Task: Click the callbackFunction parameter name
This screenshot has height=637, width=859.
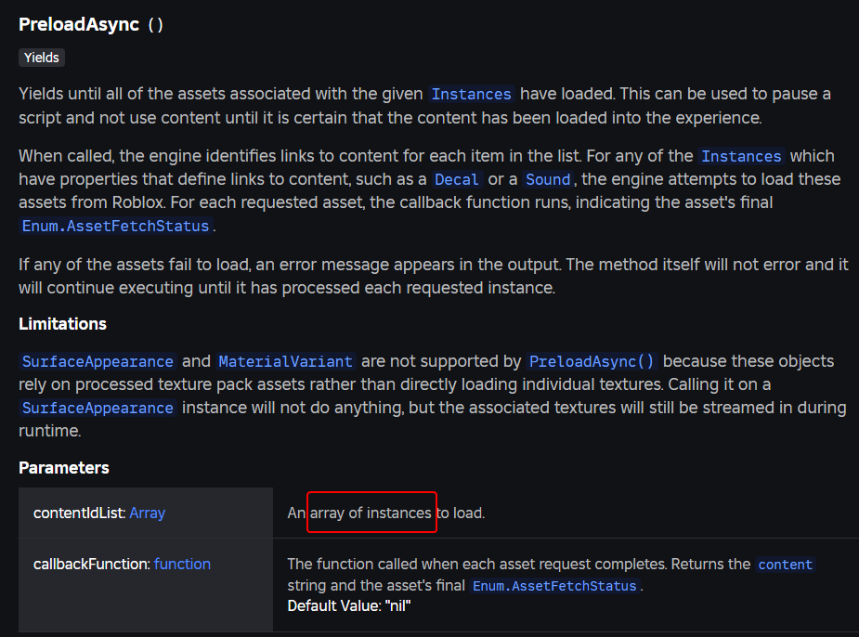Action: click(x=92, y=565)
